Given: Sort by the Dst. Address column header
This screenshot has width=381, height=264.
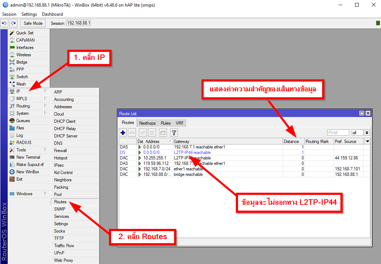Looking at the screenshot, I should coord(155,141).
